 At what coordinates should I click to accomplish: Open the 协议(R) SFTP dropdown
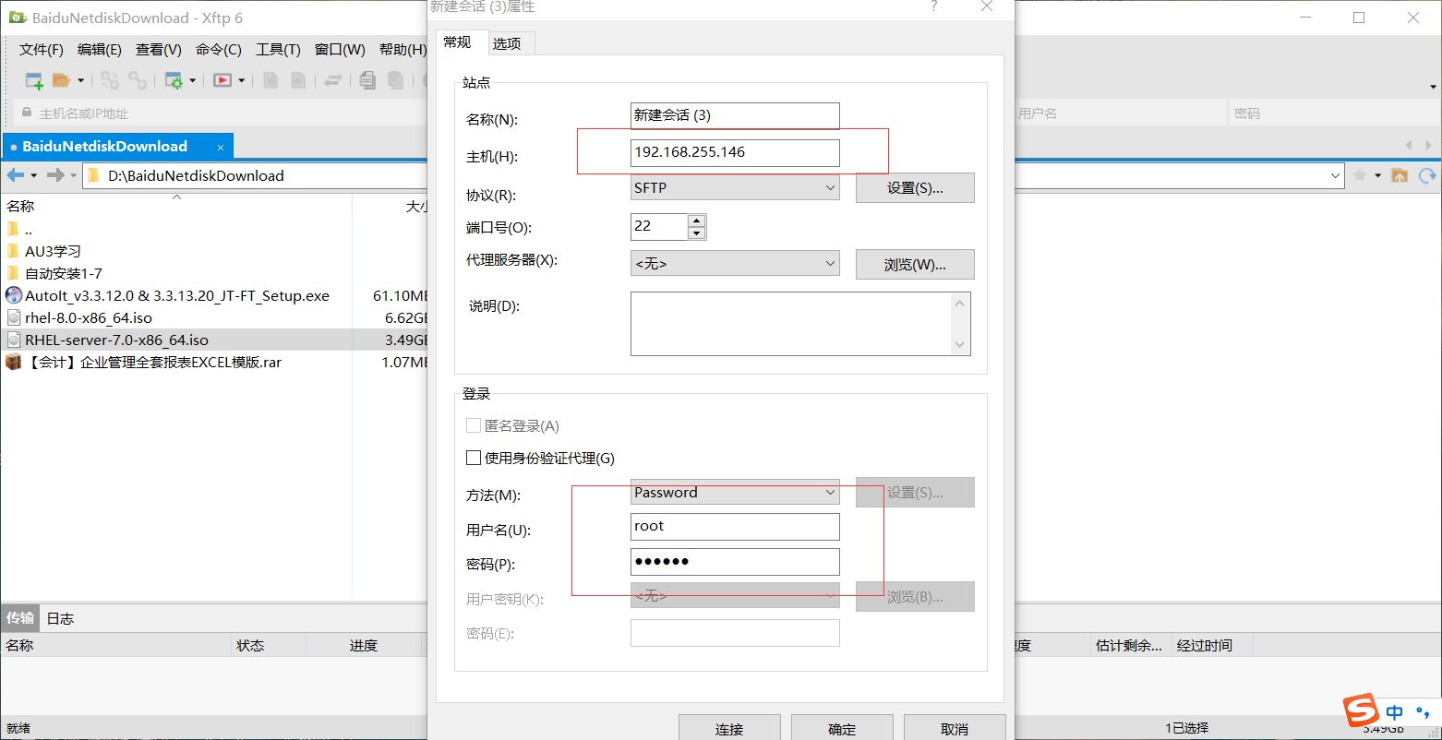(735, 187)
